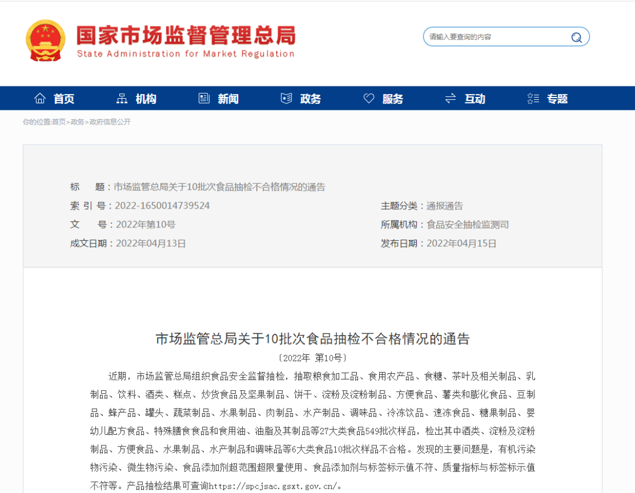Click the heart icon beside 服务
Image resolution: width=635 pixels, height=493 pixels.
click(369, 98)
